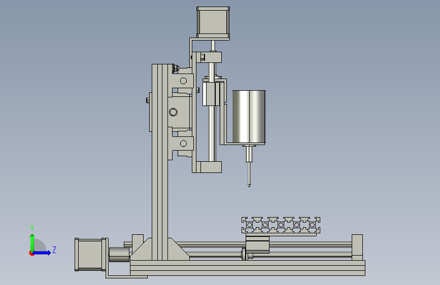Select the left rail support block near the coupling
The height and width of the screenshot is (285, 440).
[x=138, y=242]
